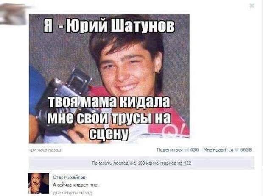The height and width of the screenshot is (196, 263).
Task: Select the comment text А сейчас кидает мне
Action: click(x=76, y=185)
